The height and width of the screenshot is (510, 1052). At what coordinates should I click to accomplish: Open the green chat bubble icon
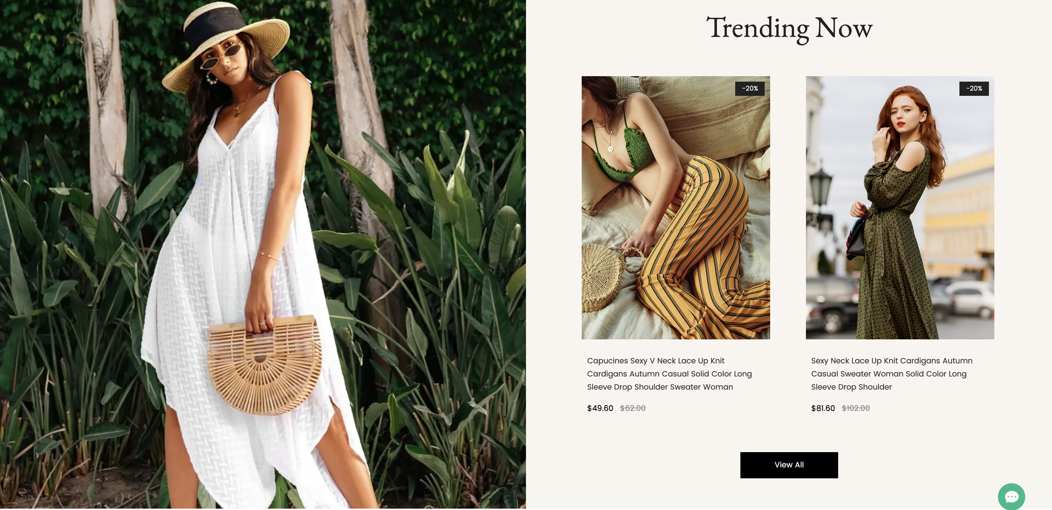1011,496
